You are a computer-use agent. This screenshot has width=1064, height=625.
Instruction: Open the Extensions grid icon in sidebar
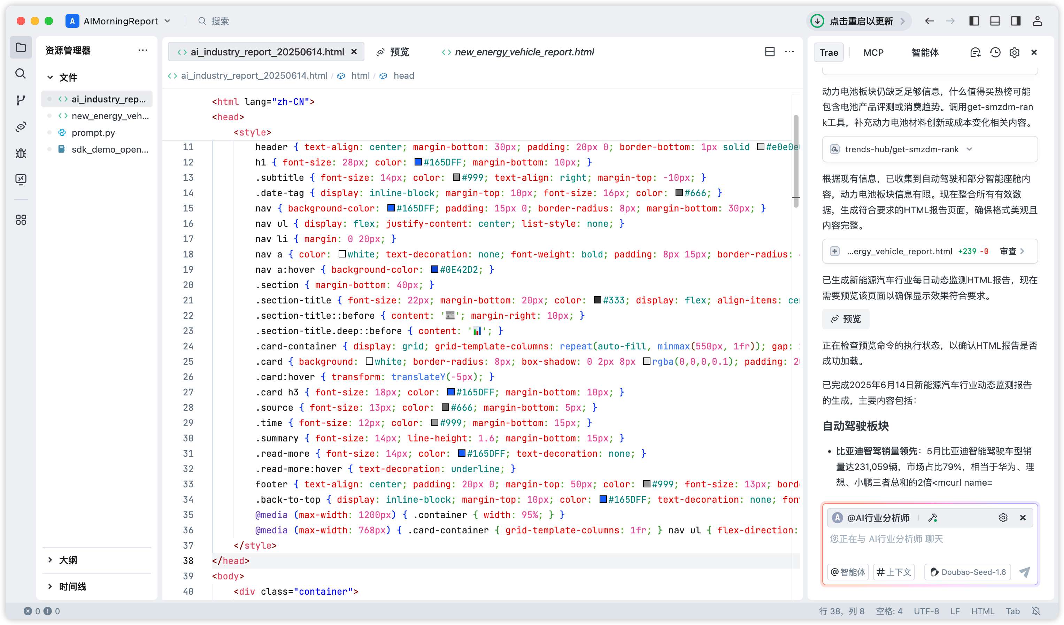[x=21, y=219]
